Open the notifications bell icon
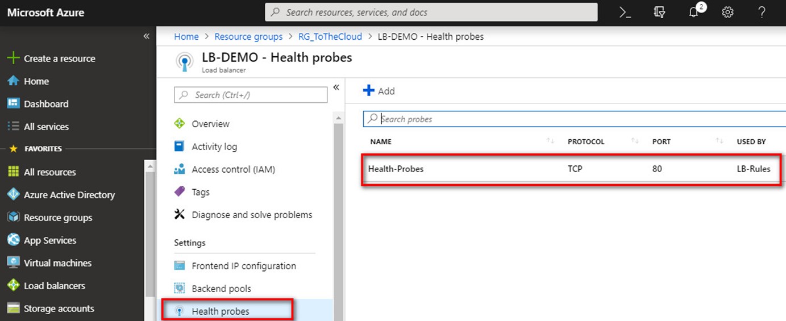Viewport: 786px width, 321px height. tap(694, 12)
